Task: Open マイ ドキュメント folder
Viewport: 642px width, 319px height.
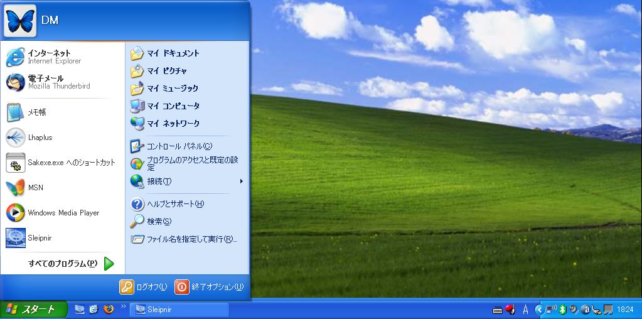Action: [187, 53]
